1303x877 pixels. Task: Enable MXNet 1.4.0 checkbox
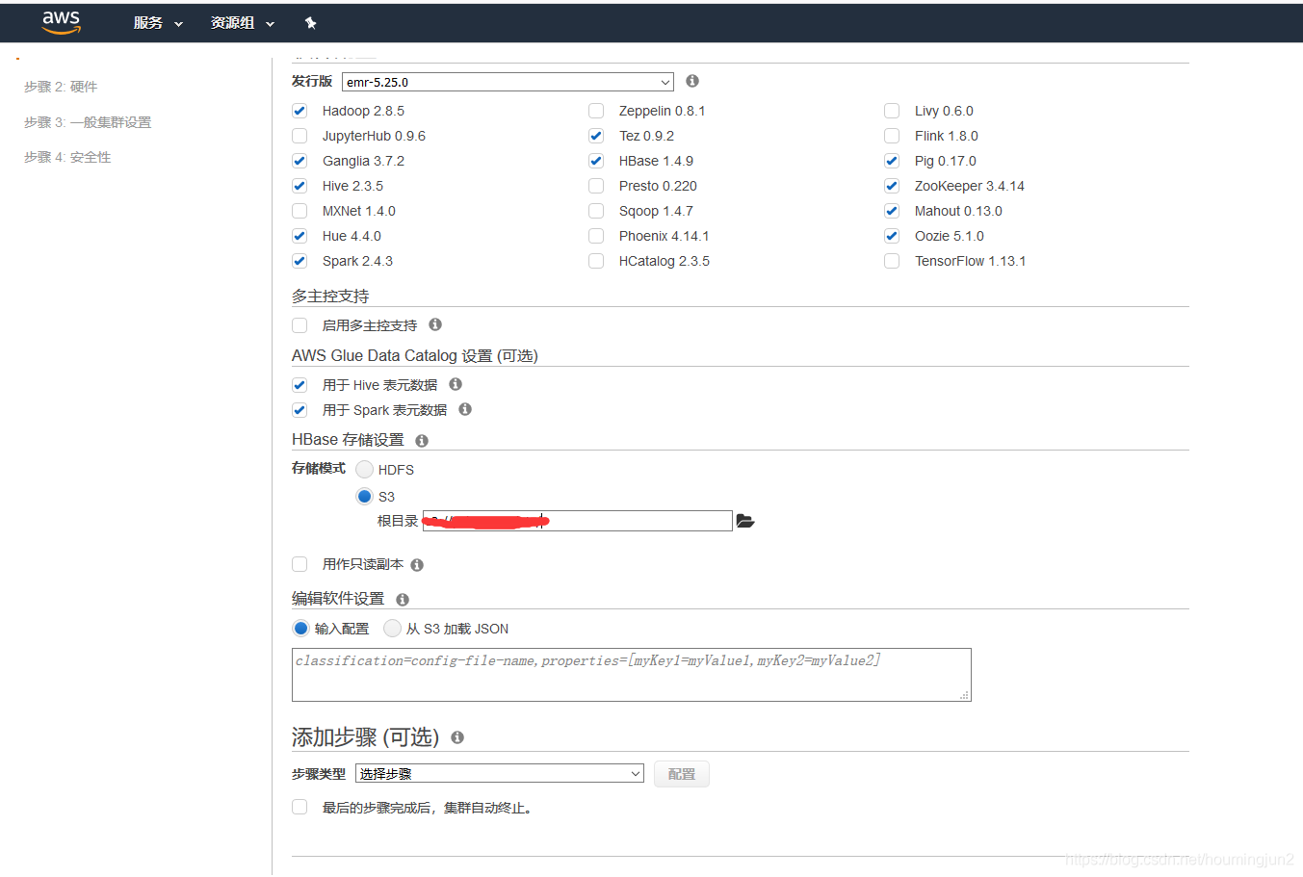[x=300, y=211]
